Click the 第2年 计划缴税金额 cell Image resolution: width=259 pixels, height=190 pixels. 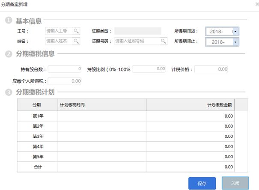pos(190,126)
